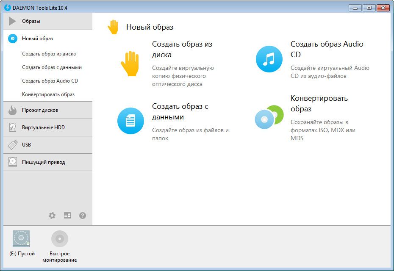Click the Прожиг дисков flame icon
The width and height of the screenshot is (394, 271).
point(12,110)
